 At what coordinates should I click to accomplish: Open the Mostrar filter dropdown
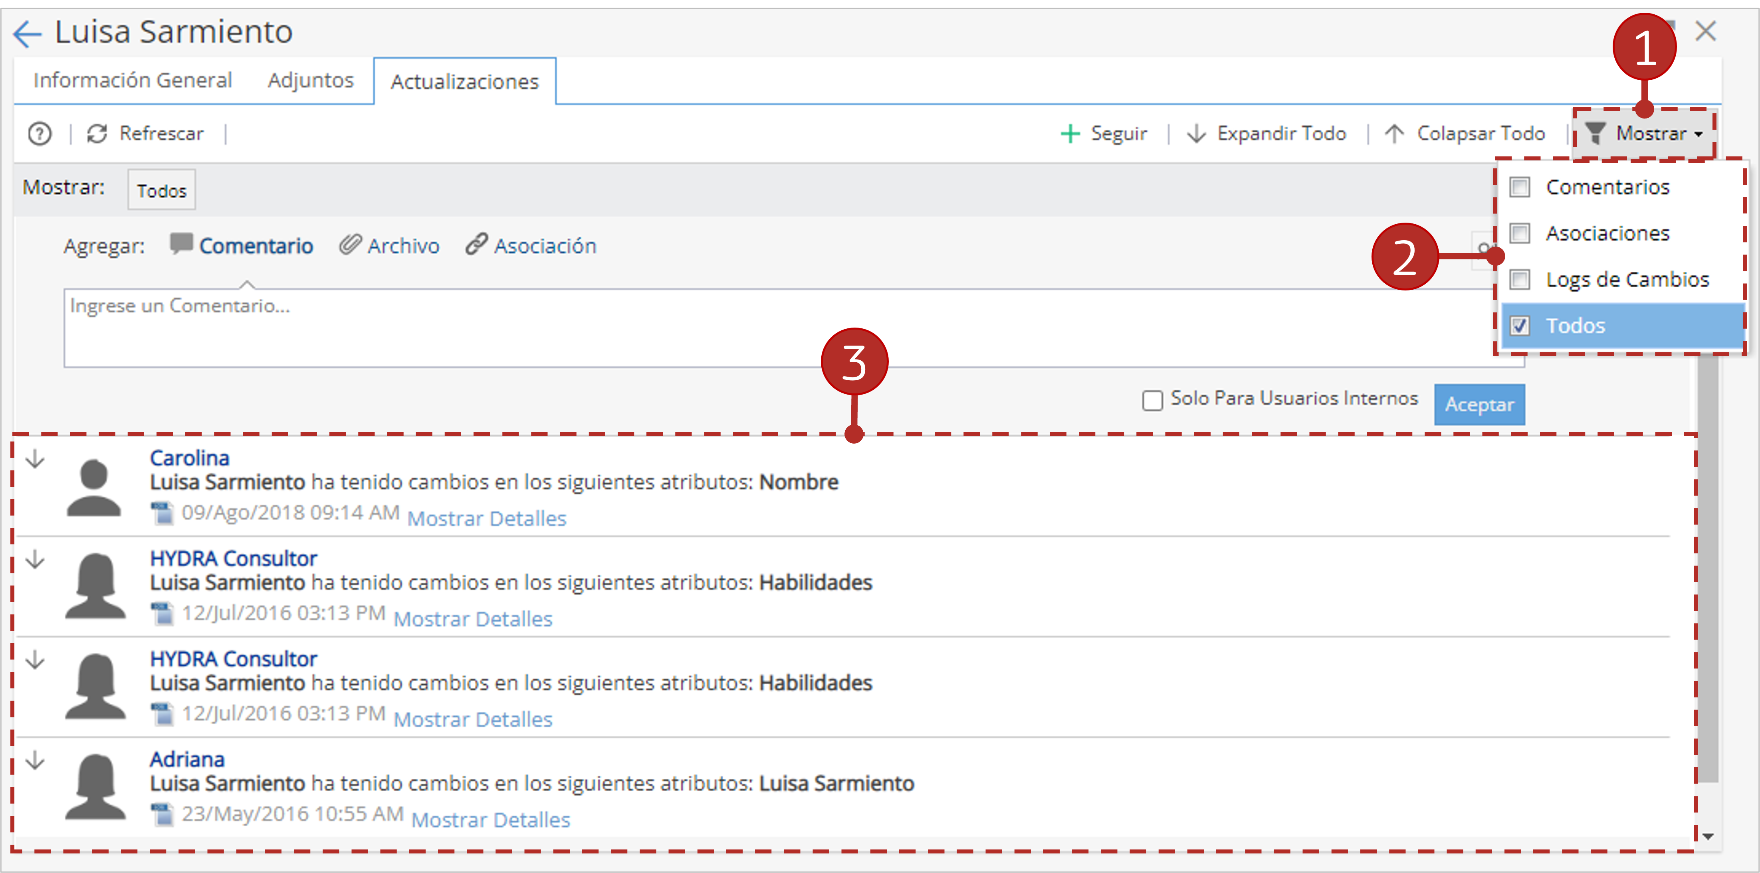click(x=1644, y=134)
